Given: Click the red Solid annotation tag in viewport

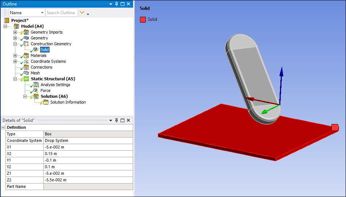Looking at the screenshot, I should click(x=335, y=128).
